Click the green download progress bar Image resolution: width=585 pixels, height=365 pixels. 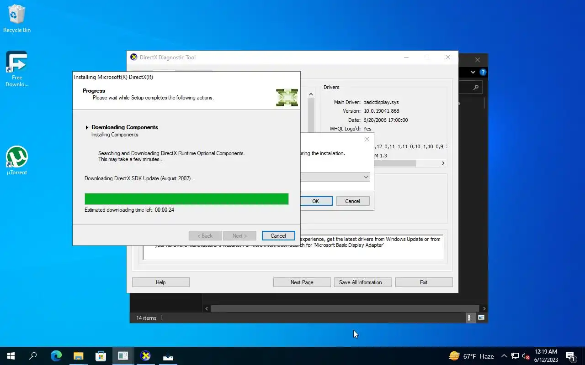[186, 199]
